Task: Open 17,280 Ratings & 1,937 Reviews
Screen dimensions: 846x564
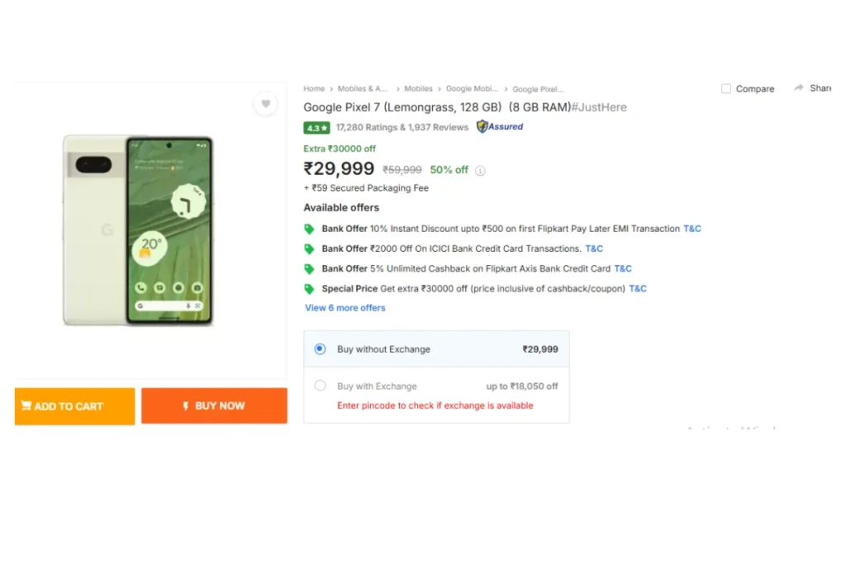Action: pyautogui.click(x=402, y=127)
